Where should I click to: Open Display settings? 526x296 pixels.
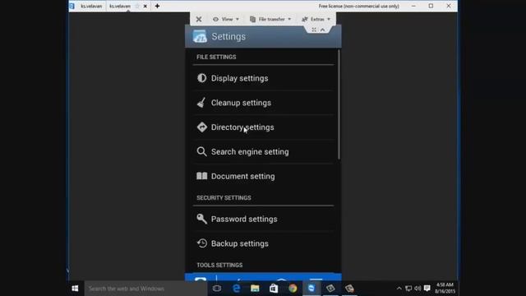(263, 78)
